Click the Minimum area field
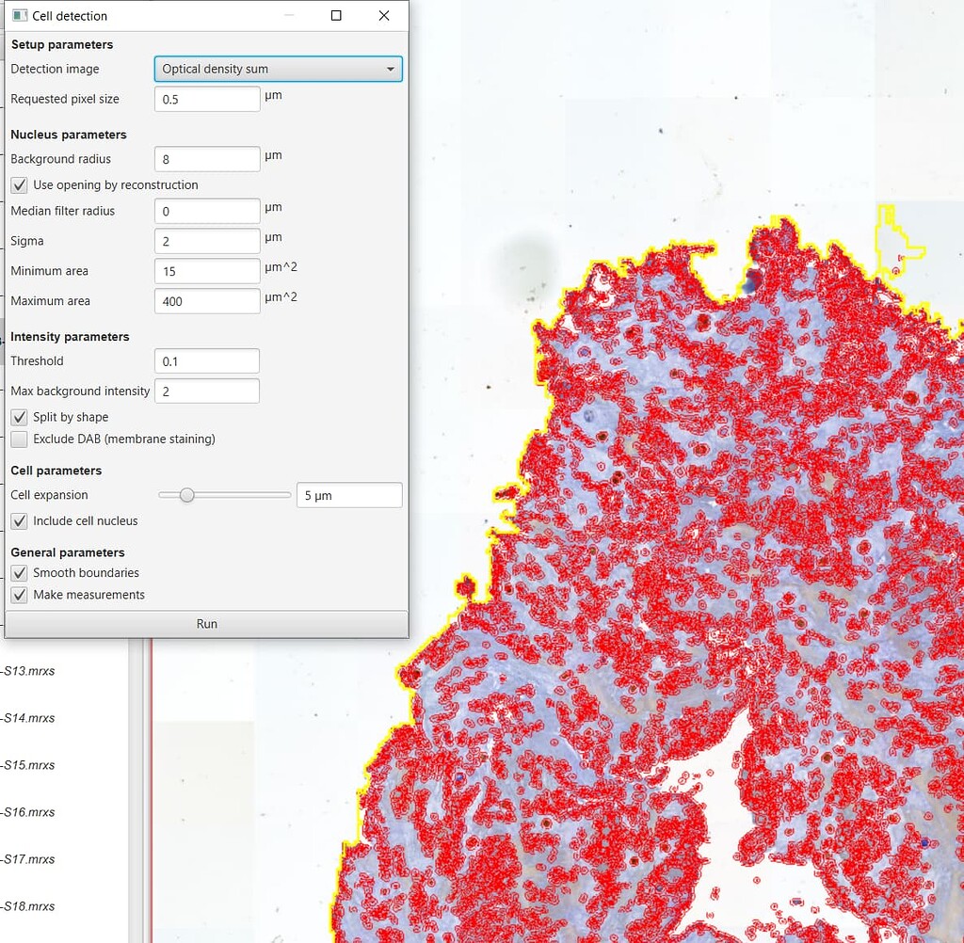The height and width of the screenshot is (943, 964). tap(206, 271)
